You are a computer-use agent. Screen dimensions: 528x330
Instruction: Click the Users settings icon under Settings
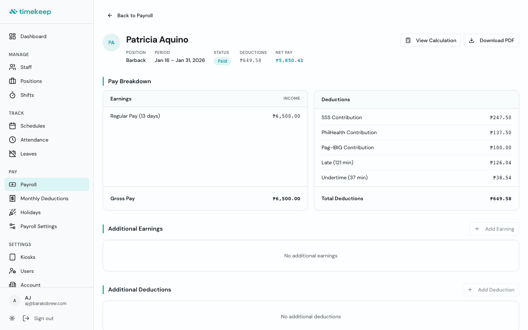tap(12, 271)
